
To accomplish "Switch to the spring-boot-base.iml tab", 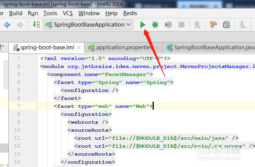I will (46, 47).
